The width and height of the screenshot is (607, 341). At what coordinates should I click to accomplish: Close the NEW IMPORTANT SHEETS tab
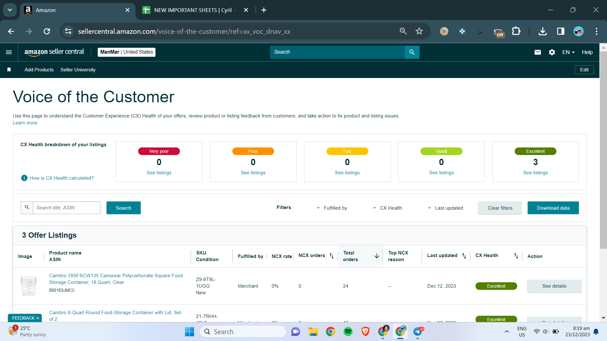[246, 10]
